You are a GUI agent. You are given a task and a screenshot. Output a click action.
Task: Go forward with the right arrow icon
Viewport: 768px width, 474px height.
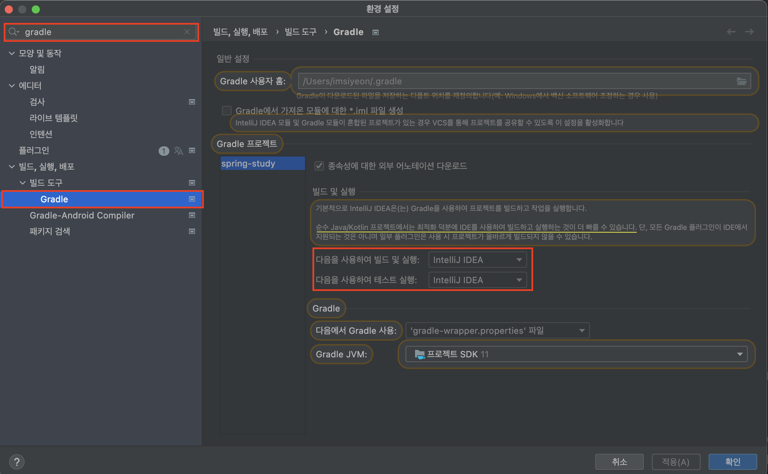point(749,32)
